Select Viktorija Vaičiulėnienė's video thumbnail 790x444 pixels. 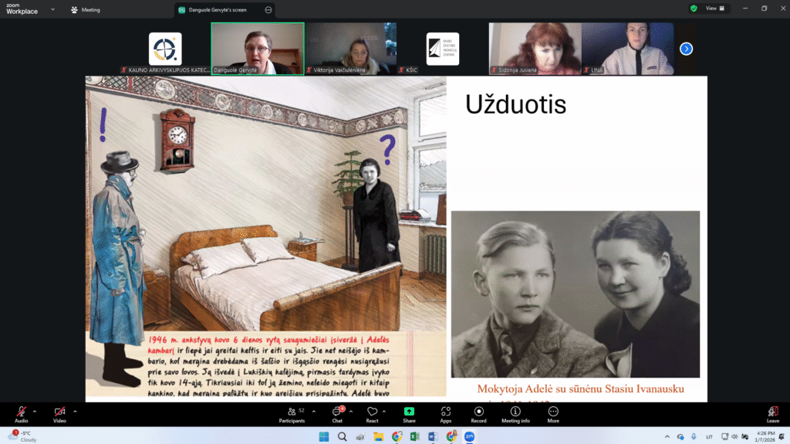tap(350, 48)
